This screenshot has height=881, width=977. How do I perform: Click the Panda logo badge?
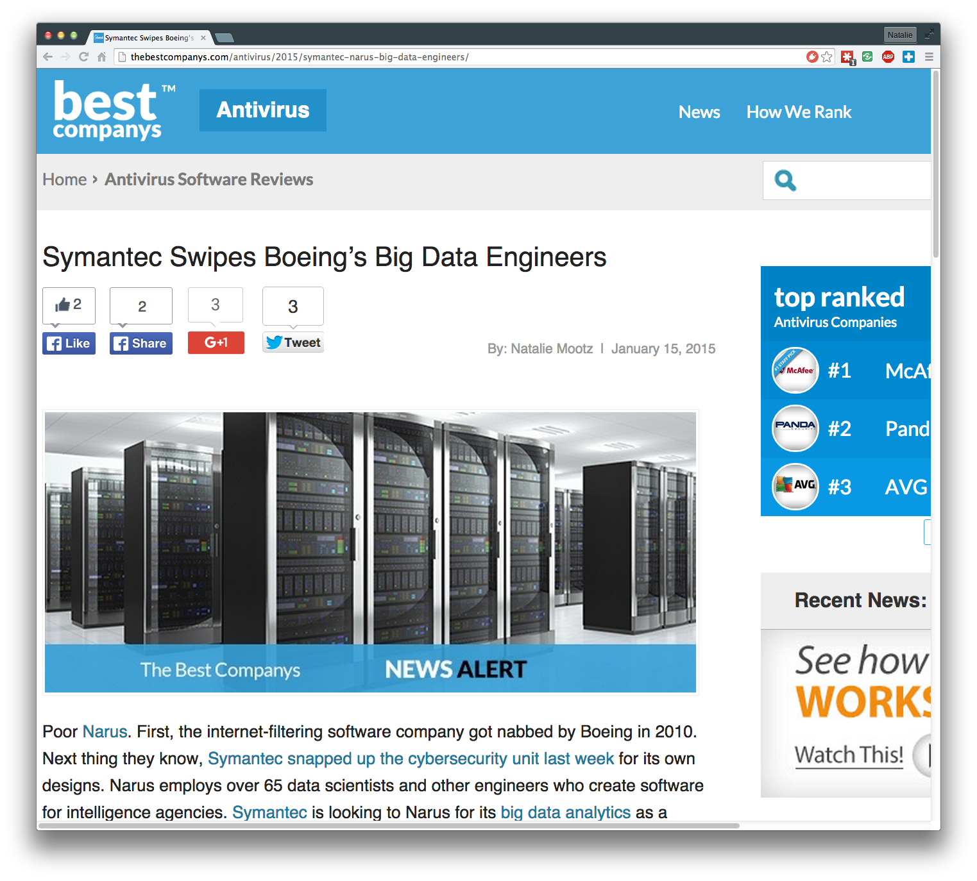coord(795,428)
